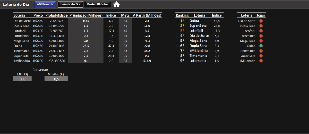The height and width of the screenshot is (134, 309).
Task: Edit +Milionária prize value 41
Action: [86, 61]
